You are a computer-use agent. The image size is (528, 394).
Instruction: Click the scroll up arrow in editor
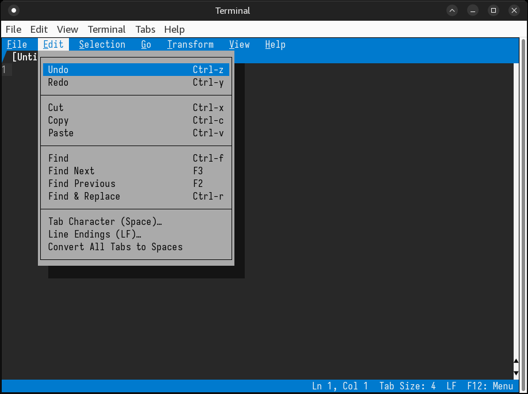pos(516,361)
